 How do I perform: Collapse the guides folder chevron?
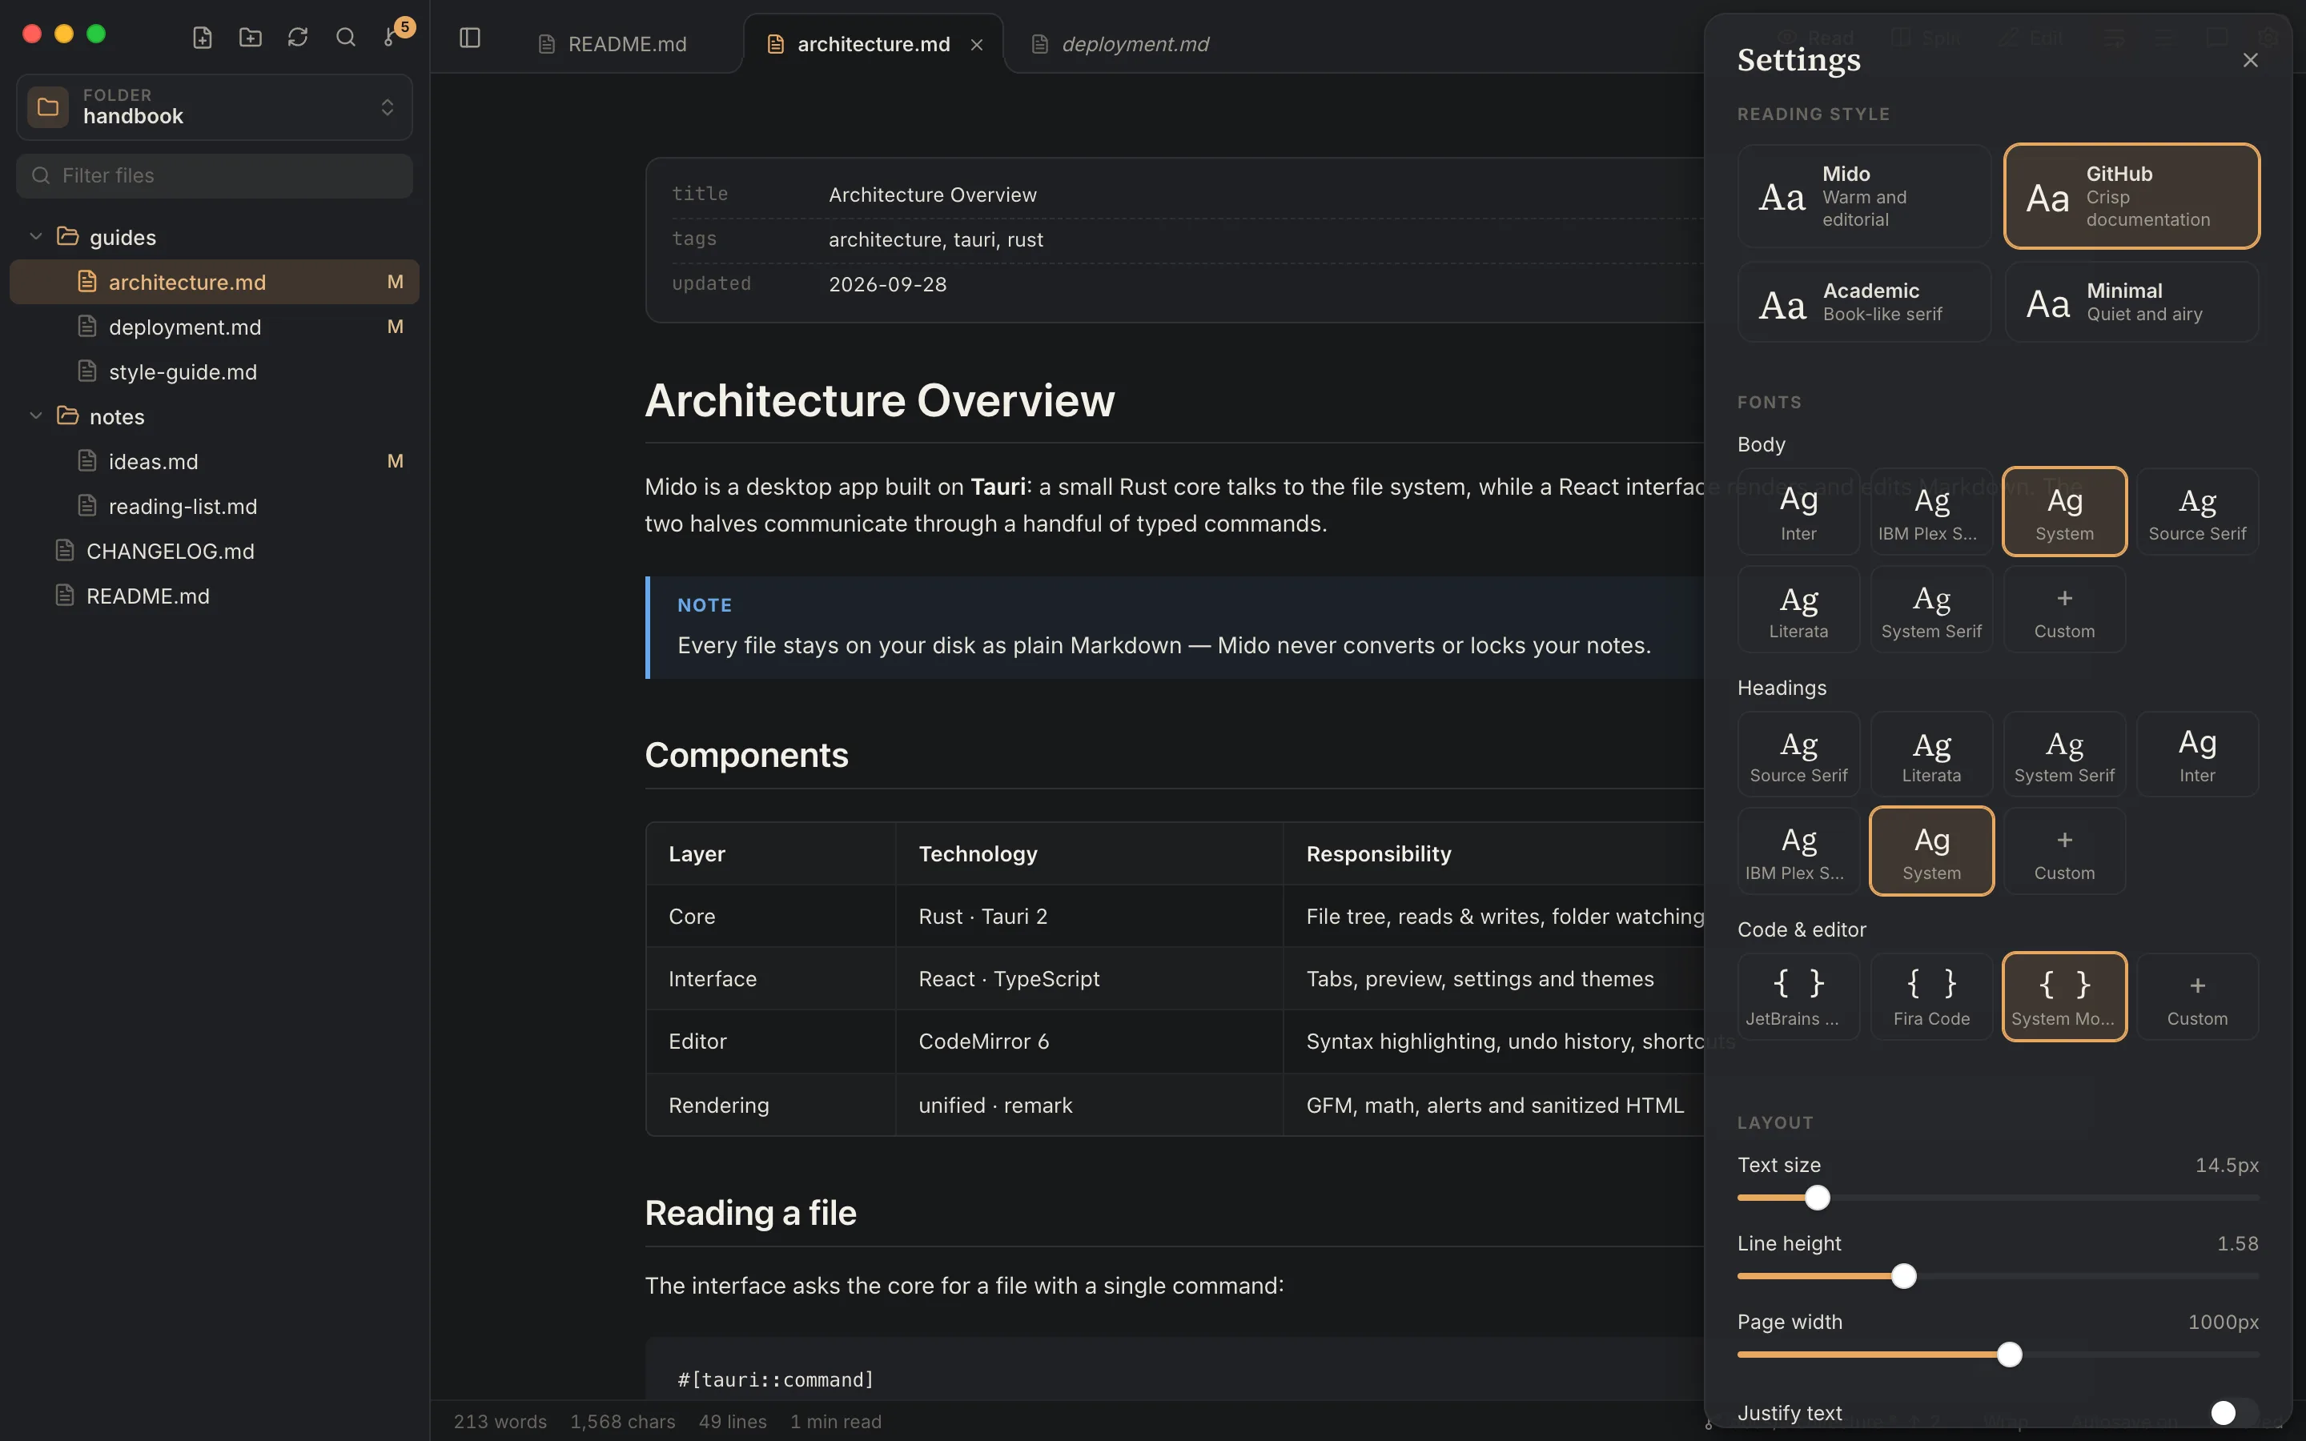point(36,236)
